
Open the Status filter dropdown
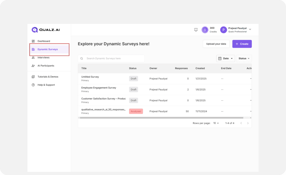[244, 58]
